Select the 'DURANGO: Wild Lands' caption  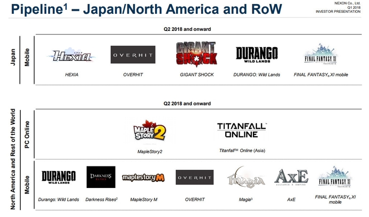[x=257, y=75]
